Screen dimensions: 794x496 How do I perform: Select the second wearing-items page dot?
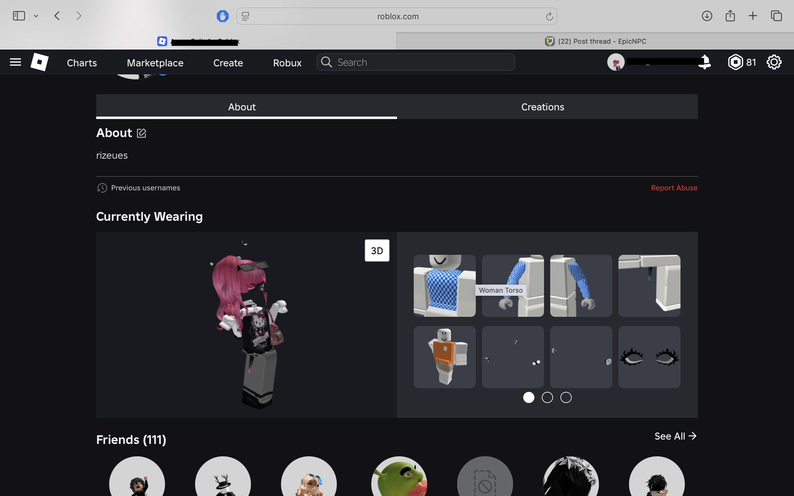547,397
